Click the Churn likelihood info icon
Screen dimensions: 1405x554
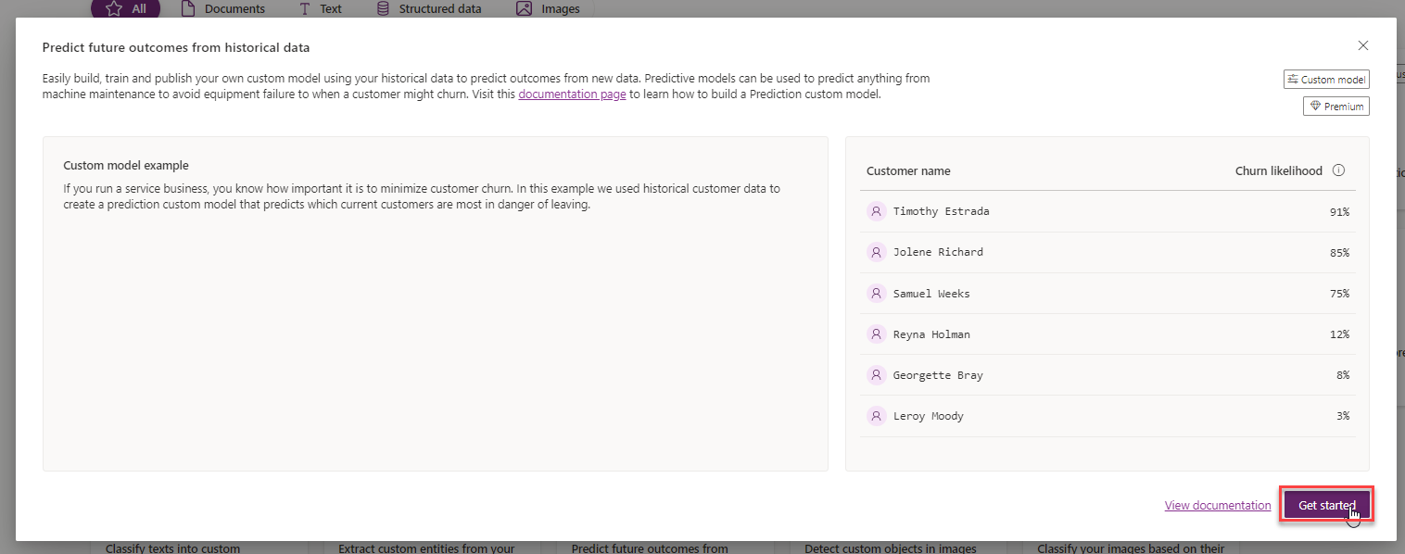click(x=1338, y=170)
